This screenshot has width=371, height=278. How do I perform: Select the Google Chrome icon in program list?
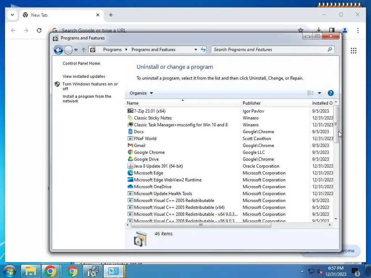[x=130, y=152]
